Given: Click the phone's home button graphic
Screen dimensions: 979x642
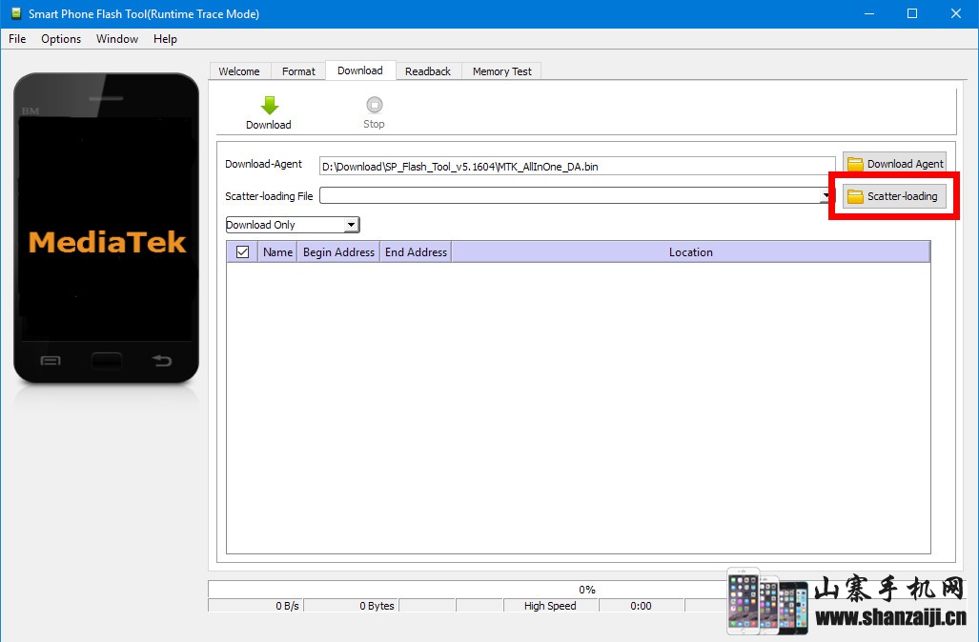Looking at the screenshot, I should tap(106, 361).
